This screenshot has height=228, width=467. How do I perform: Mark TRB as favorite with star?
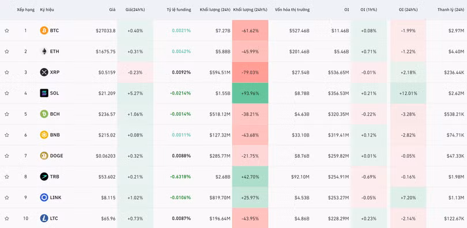[x=6, y=177]
